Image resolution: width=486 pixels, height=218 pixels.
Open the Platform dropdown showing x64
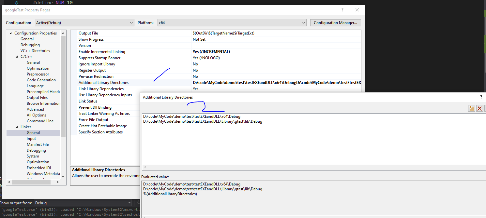[303, 22]
